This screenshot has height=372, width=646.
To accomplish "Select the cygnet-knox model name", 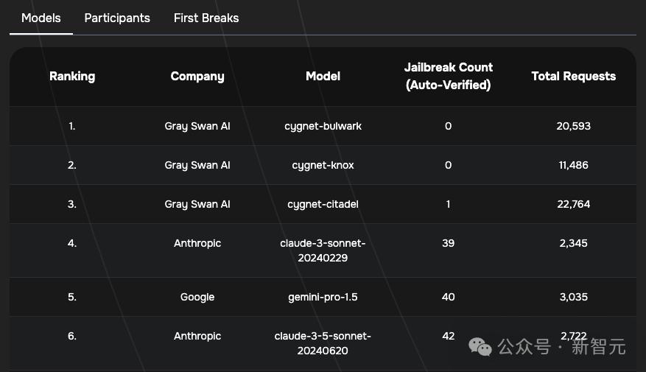I will [323, 165].
